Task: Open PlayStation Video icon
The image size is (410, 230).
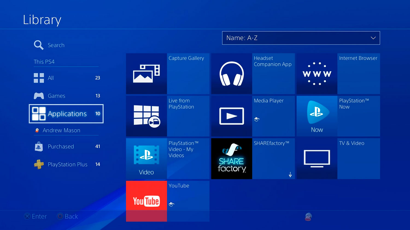Action: 146,159
